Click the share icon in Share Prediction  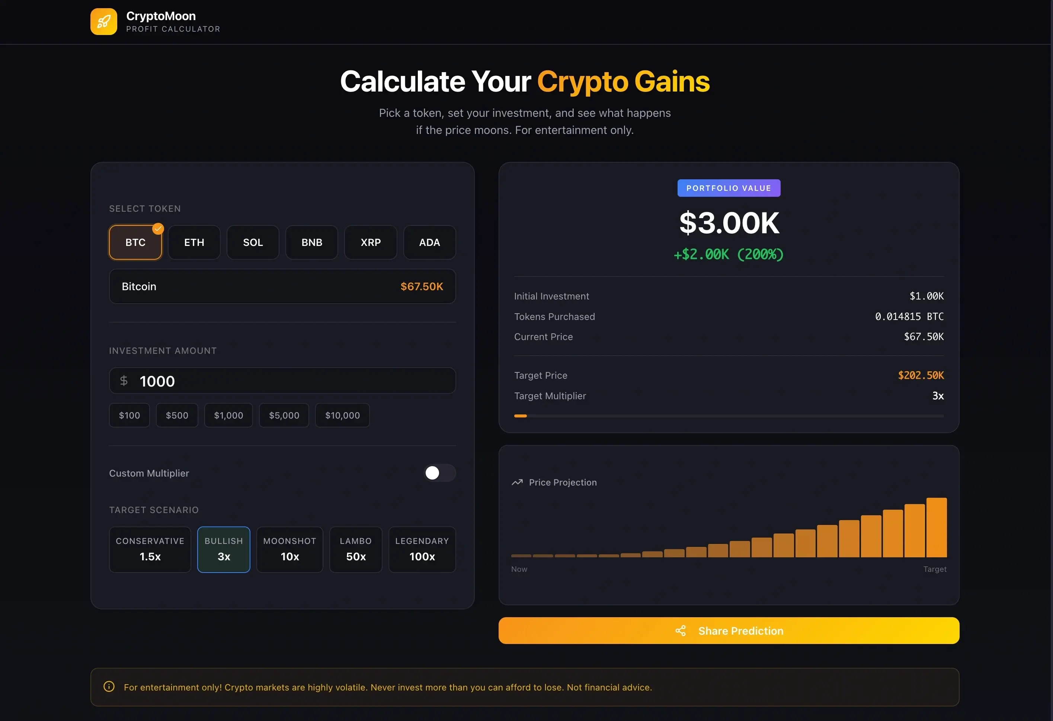point(681,631)
